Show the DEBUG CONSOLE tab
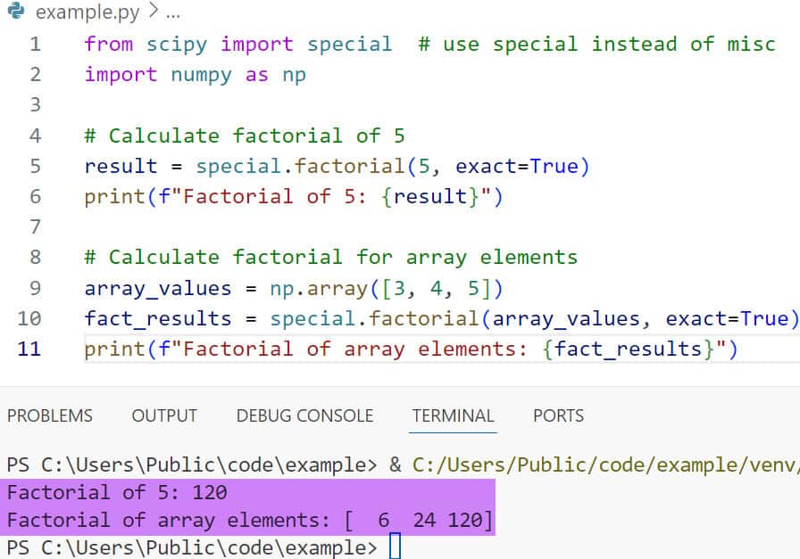Viewport: 800px width, 559px height. click(304, 415)
